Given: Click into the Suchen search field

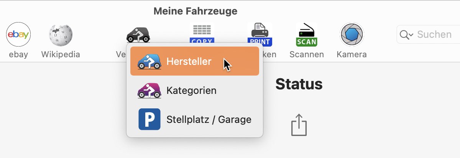Looking at the screenshot, I should pyautogui.click(x=428, y=34).
